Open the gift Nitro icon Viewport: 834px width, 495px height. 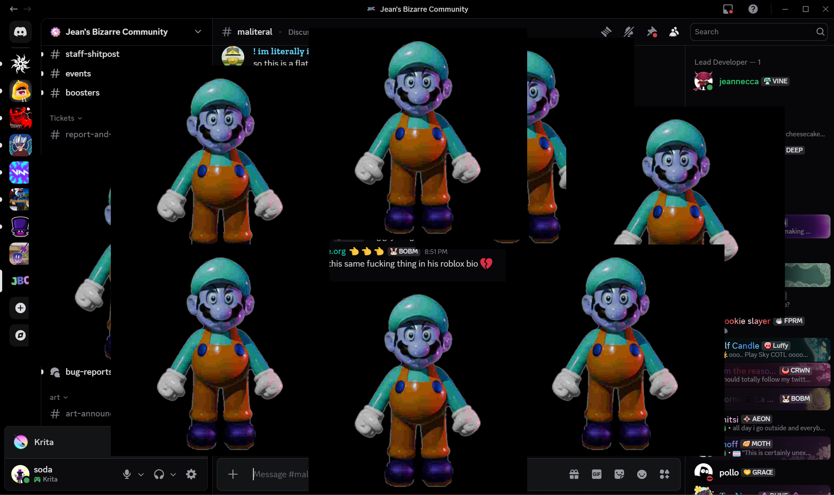pyautogui.click(x=574, y=474)
